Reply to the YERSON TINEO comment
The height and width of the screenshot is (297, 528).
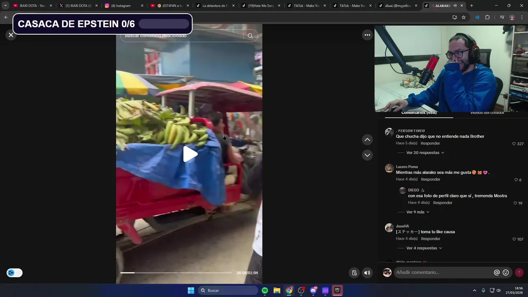click(430, 143)
